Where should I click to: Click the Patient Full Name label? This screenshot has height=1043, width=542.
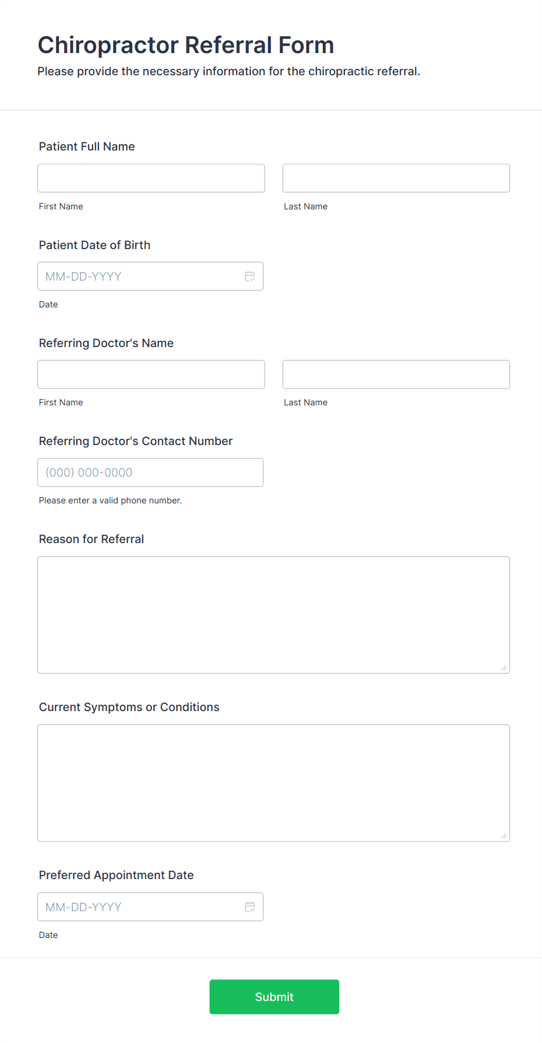tap(87, 146)
